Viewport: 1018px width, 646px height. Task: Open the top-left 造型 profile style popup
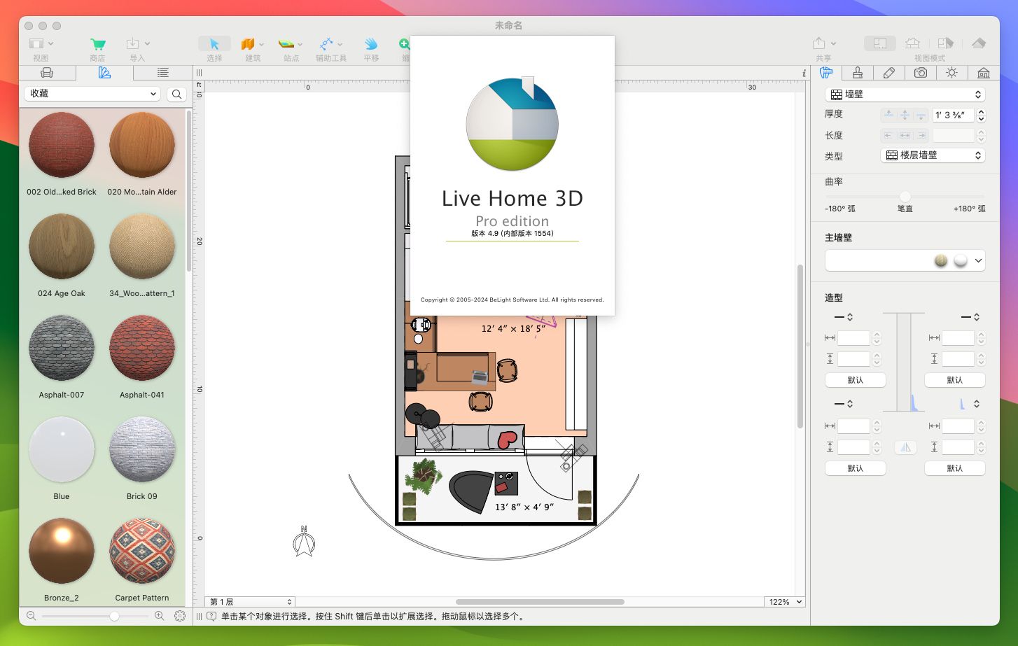844,317
